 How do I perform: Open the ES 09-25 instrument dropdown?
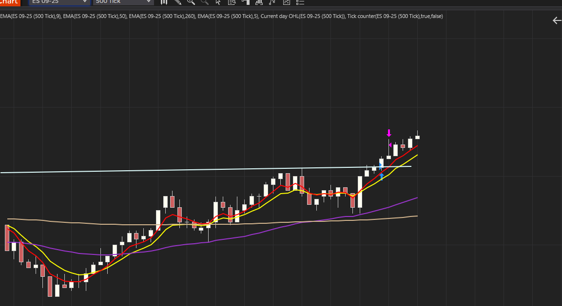[59, 2]
